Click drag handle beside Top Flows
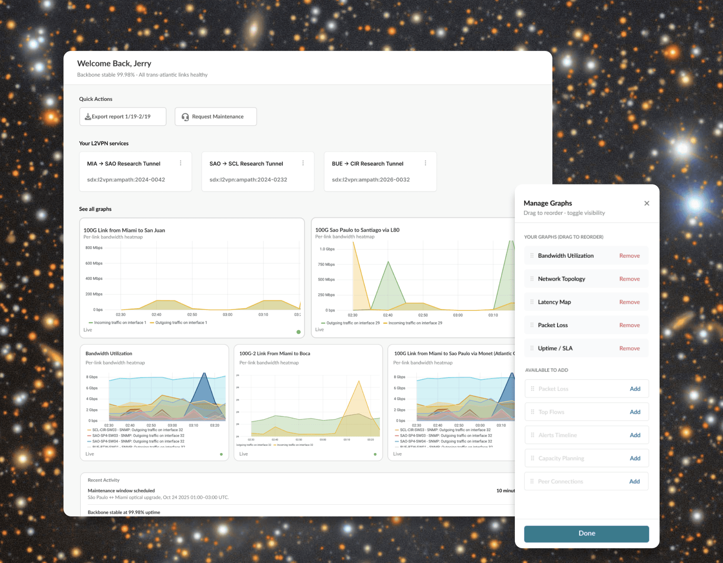The width and height of the screenshot is (723, 563). tap(533, 412)
